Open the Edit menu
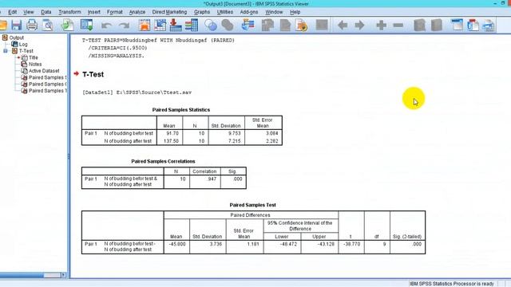The width and height of the screenshot is (511, 287). [13, 12]
